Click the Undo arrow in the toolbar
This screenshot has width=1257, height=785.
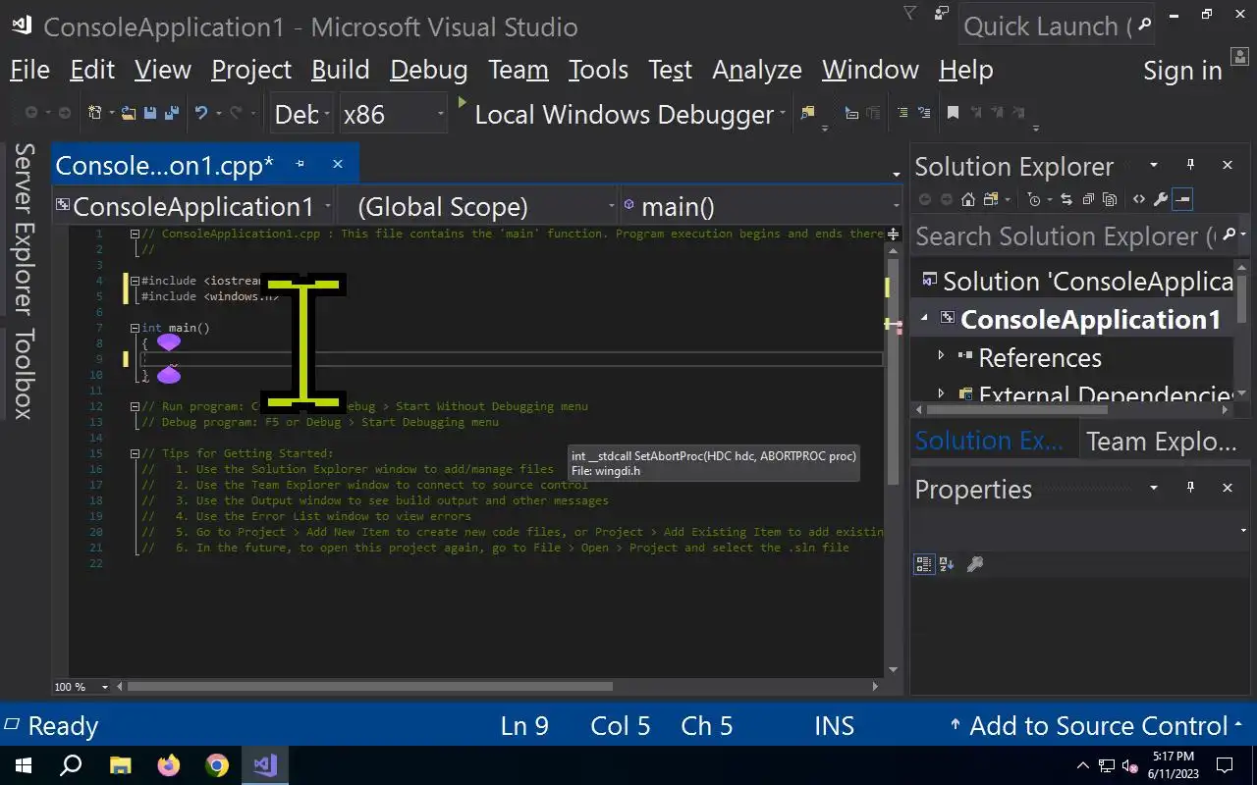[x=201, y=113]
